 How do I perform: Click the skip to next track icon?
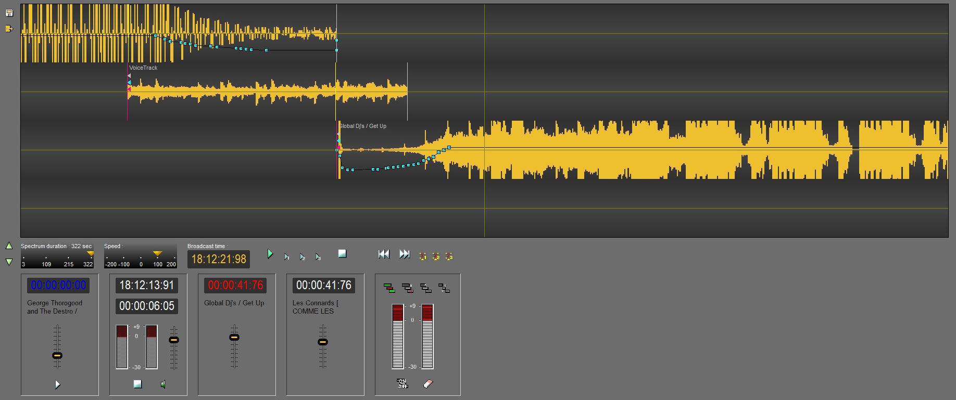tap(405, 254)
